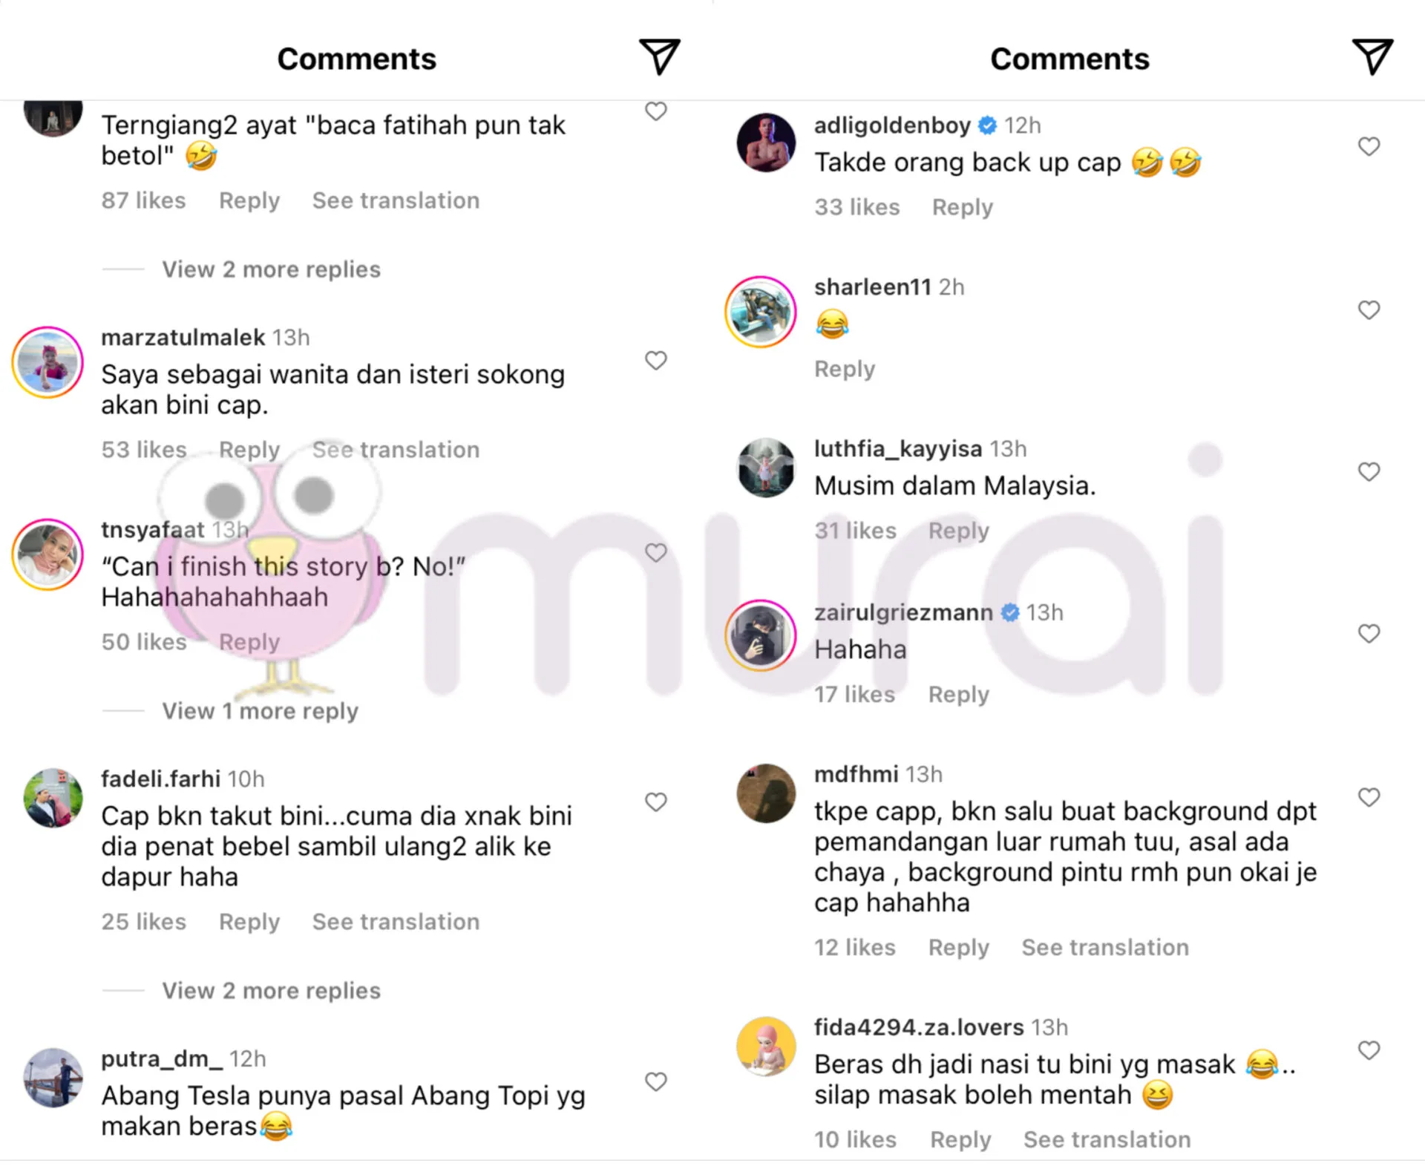Tap heart icon beside sharleen11's comment
Screen dimensions: 1425x1166
click(1369, 310)
